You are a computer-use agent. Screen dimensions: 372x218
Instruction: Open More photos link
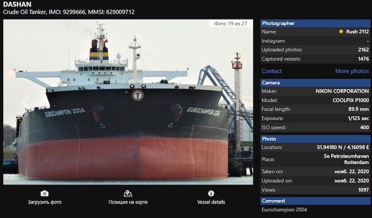[x=352, y=71]
